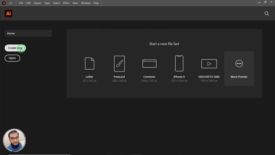Close the Illustrator window

pos(271,2)
